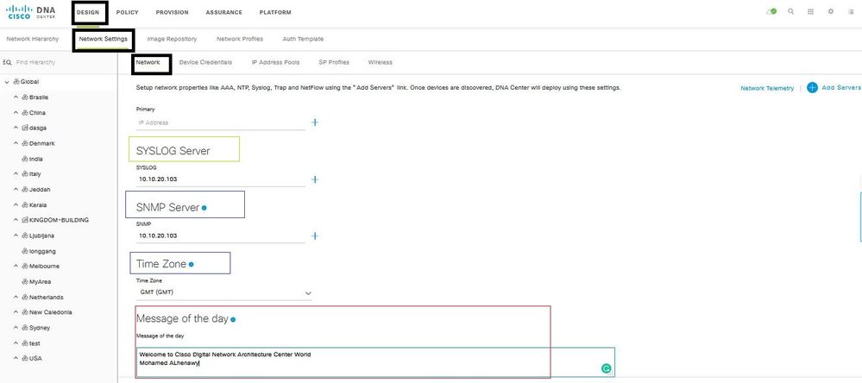This screenshot has width=862, height=383.
Task: Select Melbourne in the hierarchy tree
Action: [45, 266]
